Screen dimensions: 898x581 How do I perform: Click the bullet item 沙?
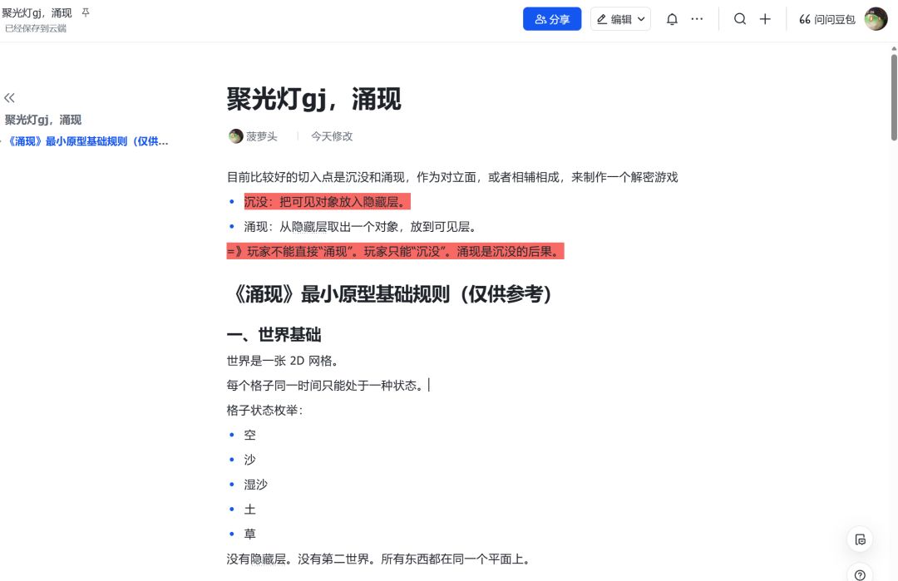249,460
